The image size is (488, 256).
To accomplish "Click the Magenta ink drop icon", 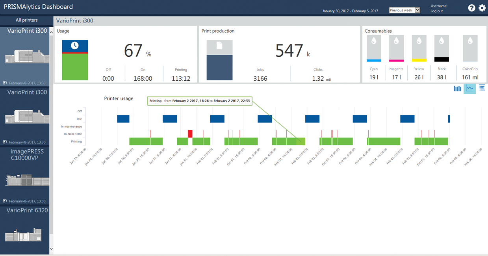I will pyautogui.click(x=396, y=41).
